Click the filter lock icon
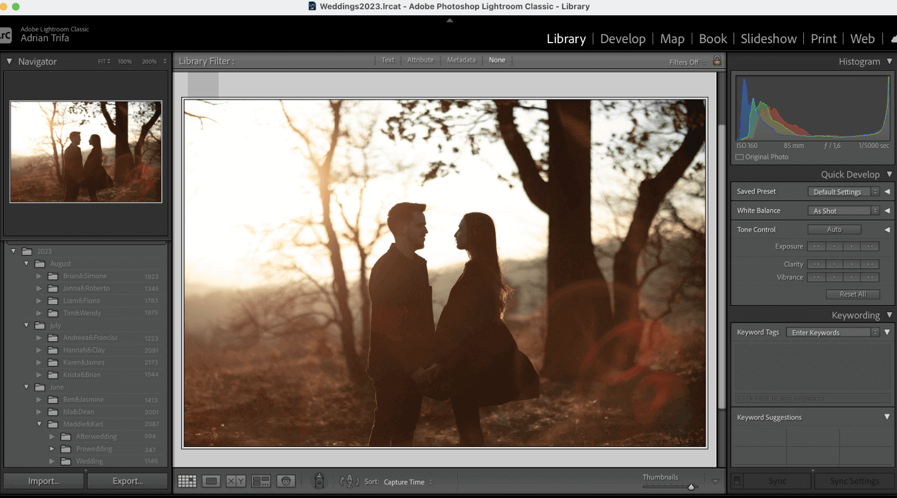 click(x=717, y=61)
